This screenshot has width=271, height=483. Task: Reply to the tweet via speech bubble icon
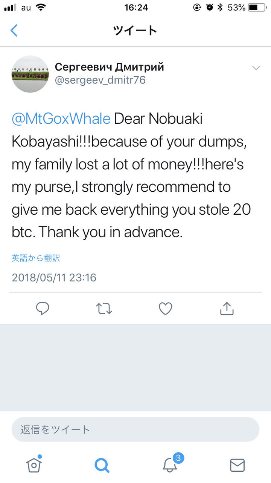pyautogui.click(x=43, y=309)
